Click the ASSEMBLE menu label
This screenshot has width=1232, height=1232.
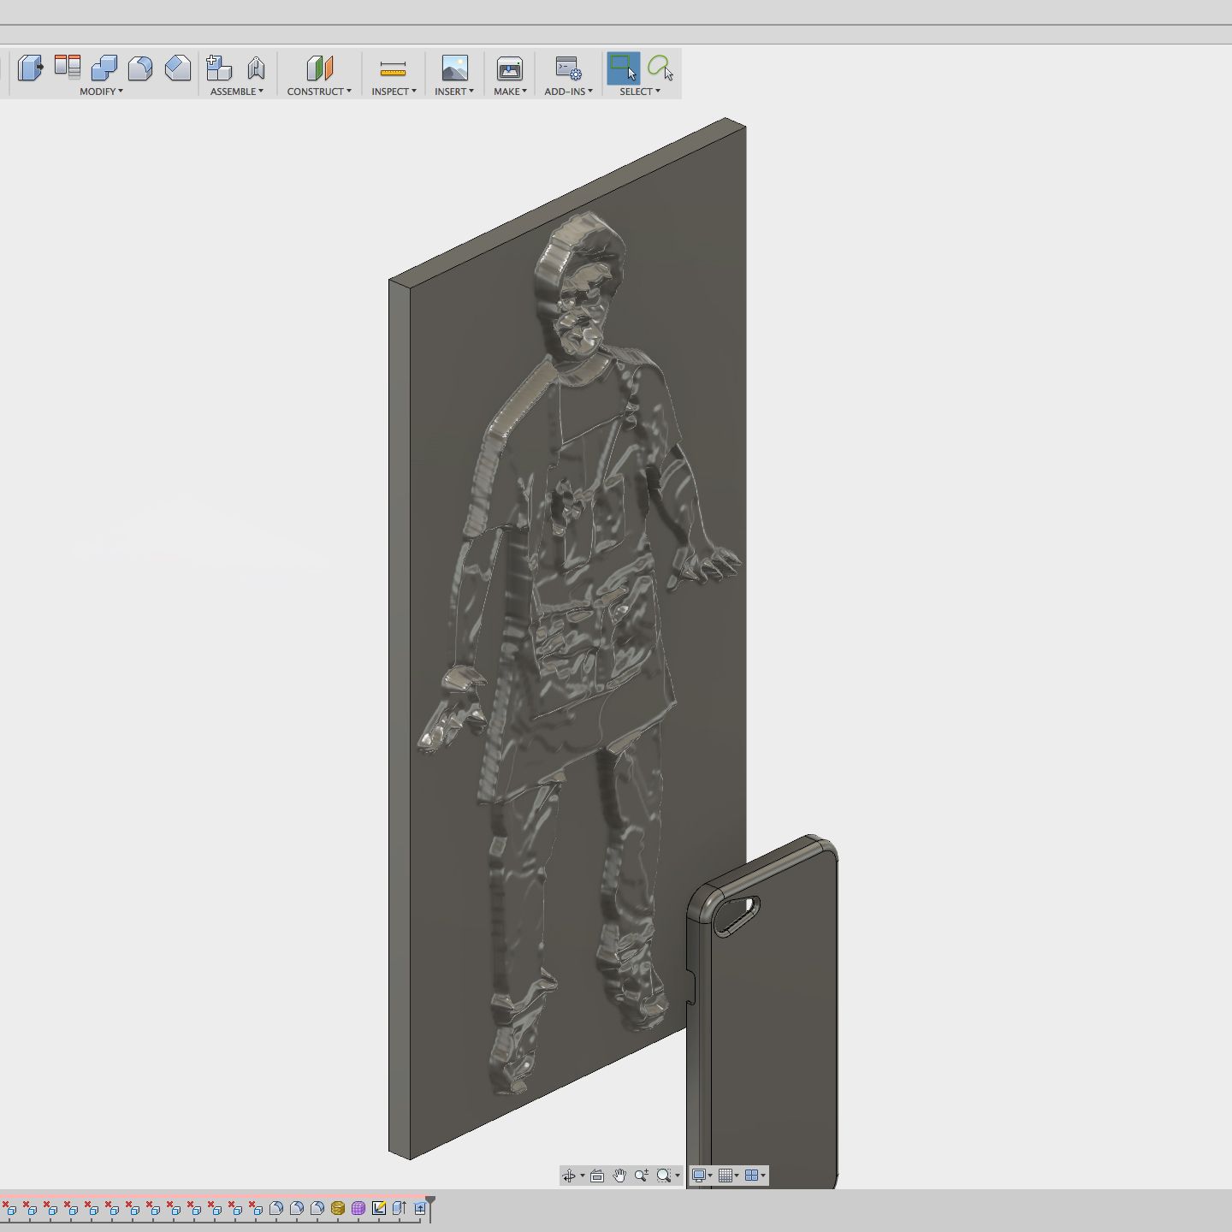236,92
